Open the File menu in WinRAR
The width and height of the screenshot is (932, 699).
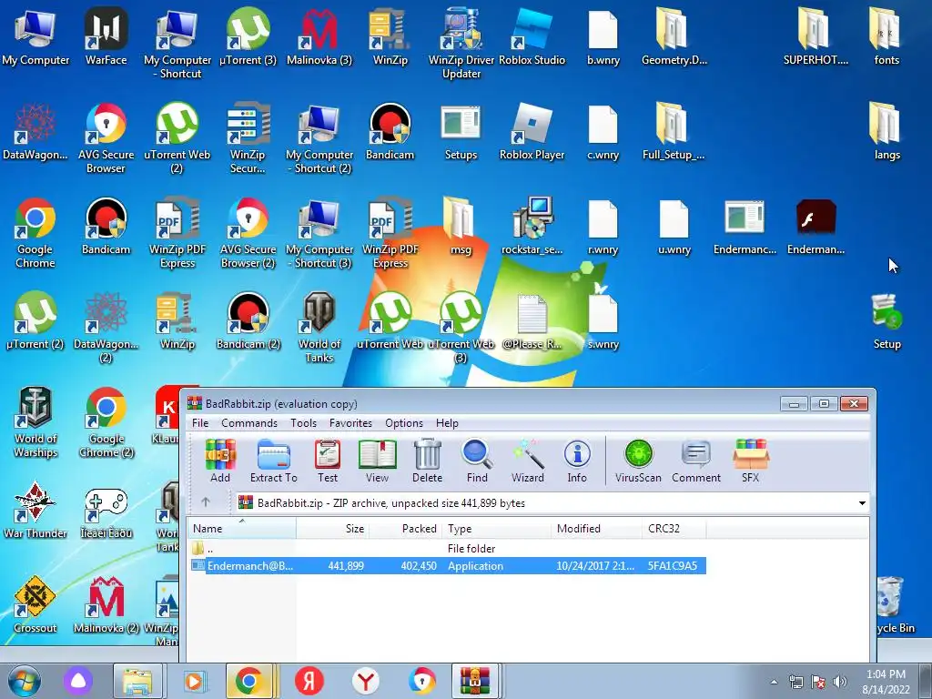point(200,423)
